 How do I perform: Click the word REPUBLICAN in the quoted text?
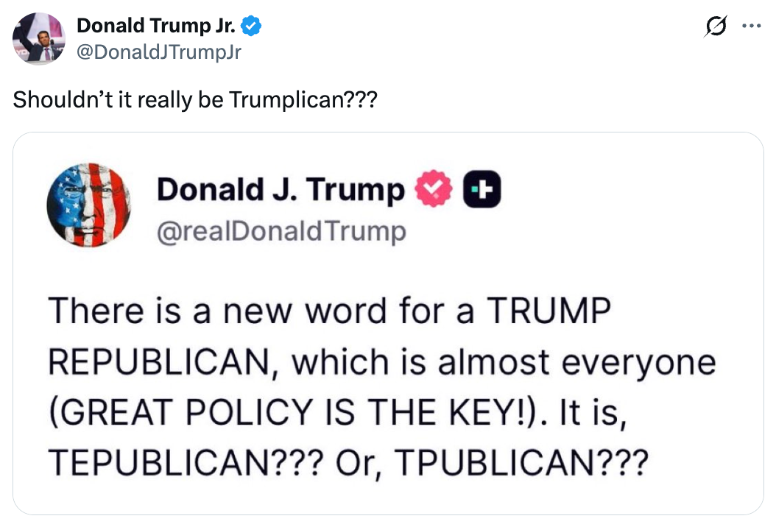[163, 362]
